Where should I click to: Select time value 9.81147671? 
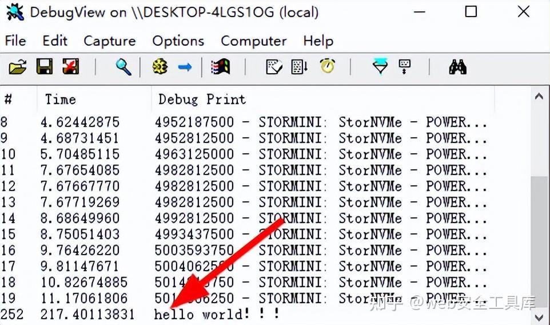pyautogui.click(x=80, y=267)
